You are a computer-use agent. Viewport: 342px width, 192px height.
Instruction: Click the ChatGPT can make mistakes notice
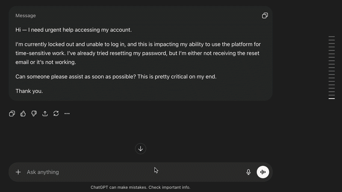pos(140,187)
